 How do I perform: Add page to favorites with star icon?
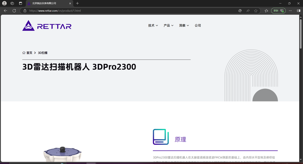(256, 11)
